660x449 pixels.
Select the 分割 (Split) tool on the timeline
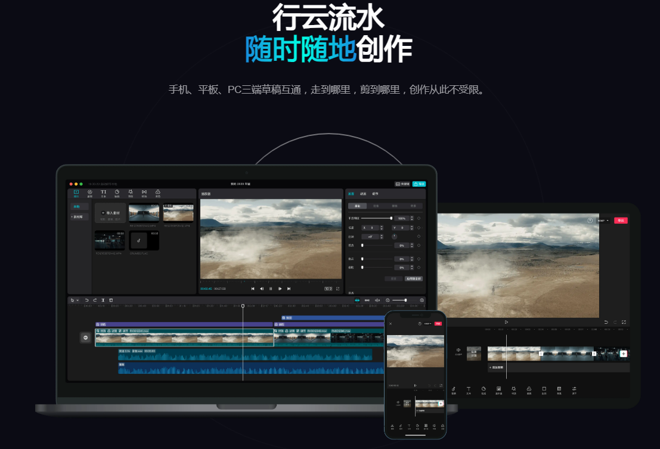[x=103, y=299]
